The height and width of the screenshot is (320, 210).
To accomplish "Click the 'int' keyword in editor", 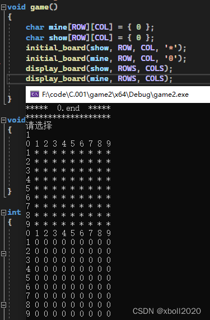I will point(14,213).
